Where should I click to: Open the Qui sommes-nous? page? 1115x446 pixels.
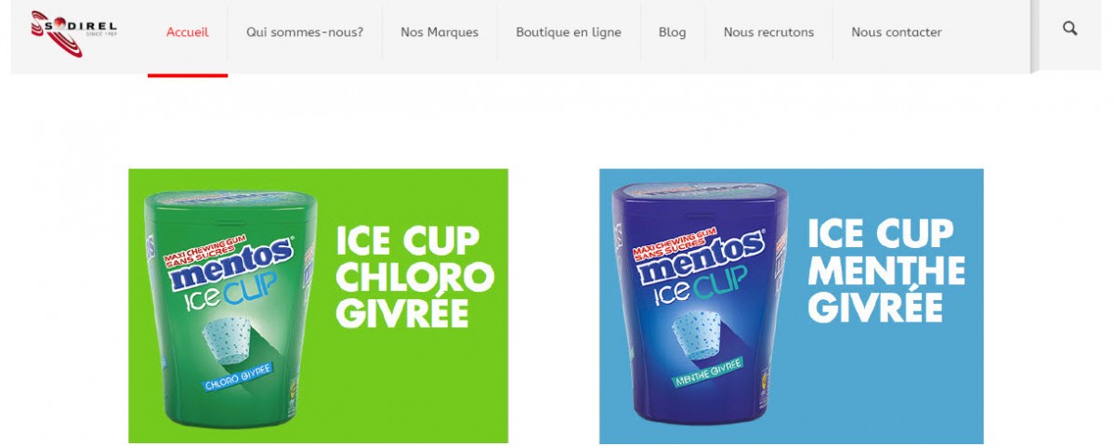(305, 33)
